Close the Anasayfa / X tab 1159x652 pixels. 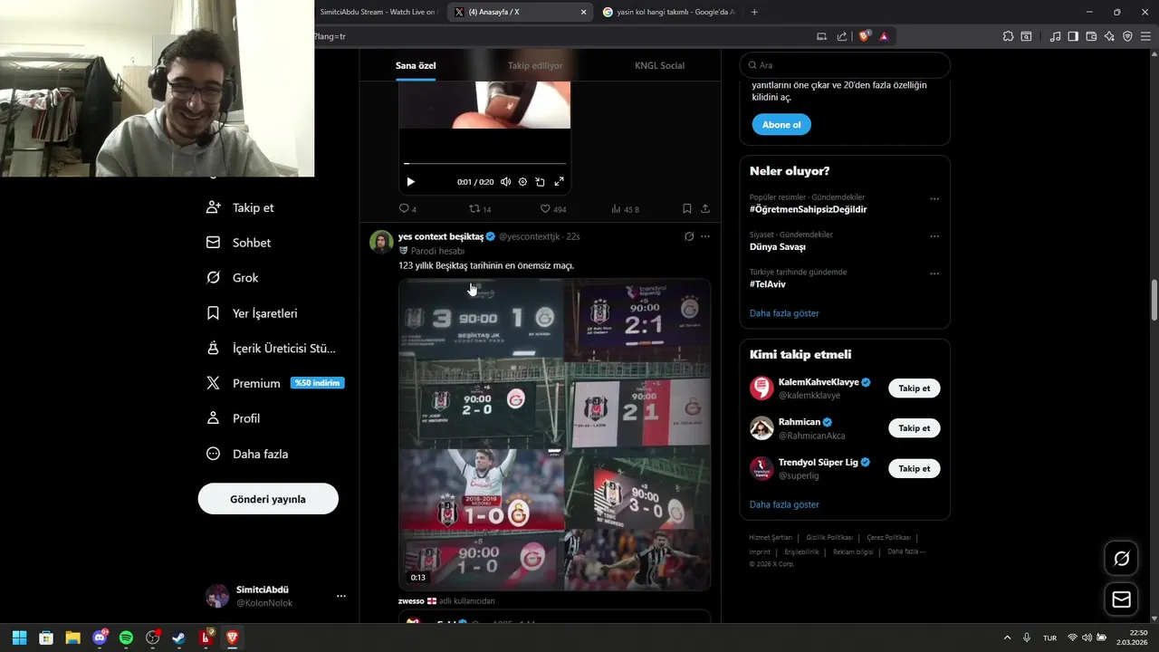pyautogui.click(x=583, y=12)
